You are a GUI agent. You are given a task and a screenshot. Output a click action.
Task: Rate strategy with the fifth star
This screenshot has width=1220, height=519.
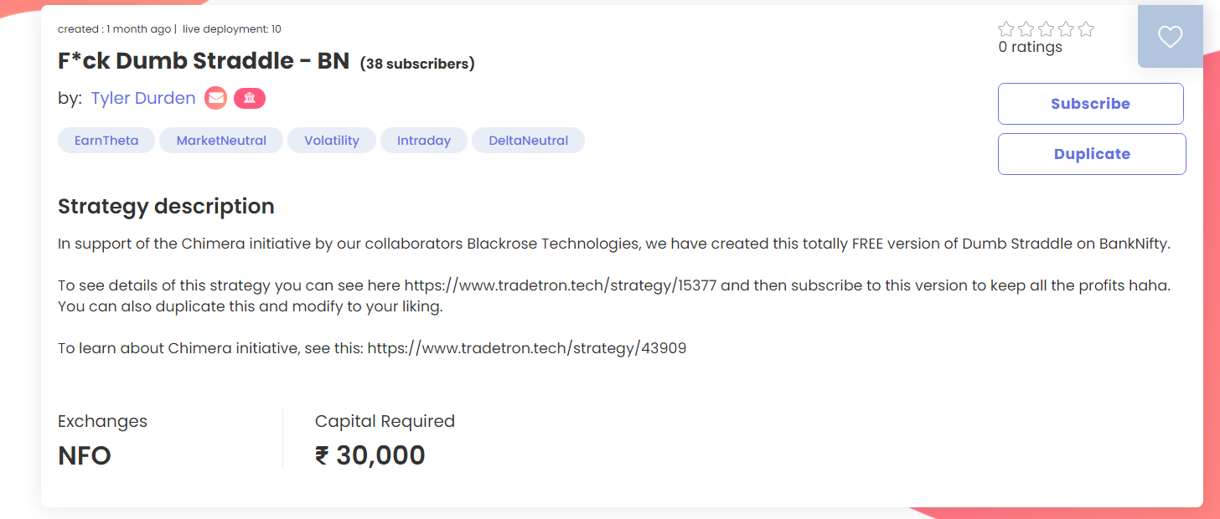click(1086, 29)
